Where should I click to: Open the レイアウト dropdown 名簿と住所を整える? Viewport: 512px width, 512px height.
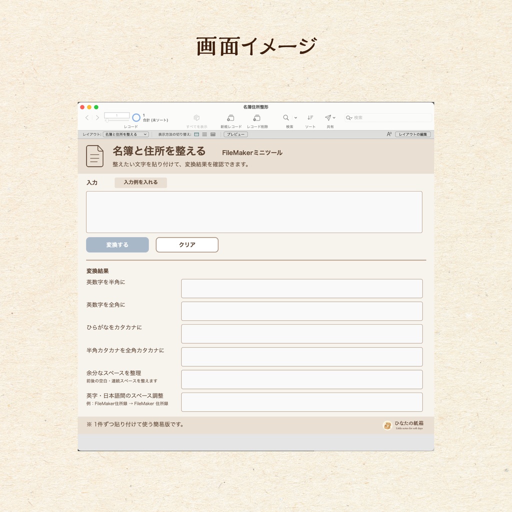pyautogui.click(x=126, y=134)
